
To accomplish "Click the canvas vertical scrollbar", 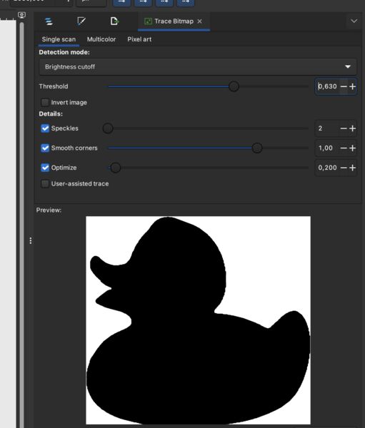I will click(x=21, y=224).
